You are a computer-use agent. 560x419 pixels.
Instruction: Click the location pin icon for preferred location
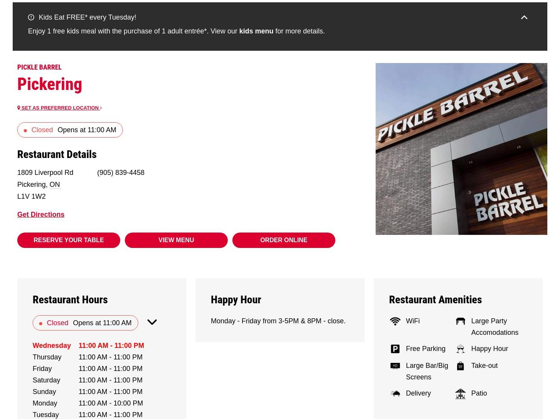pyautogui.click(x=19, y=108)
